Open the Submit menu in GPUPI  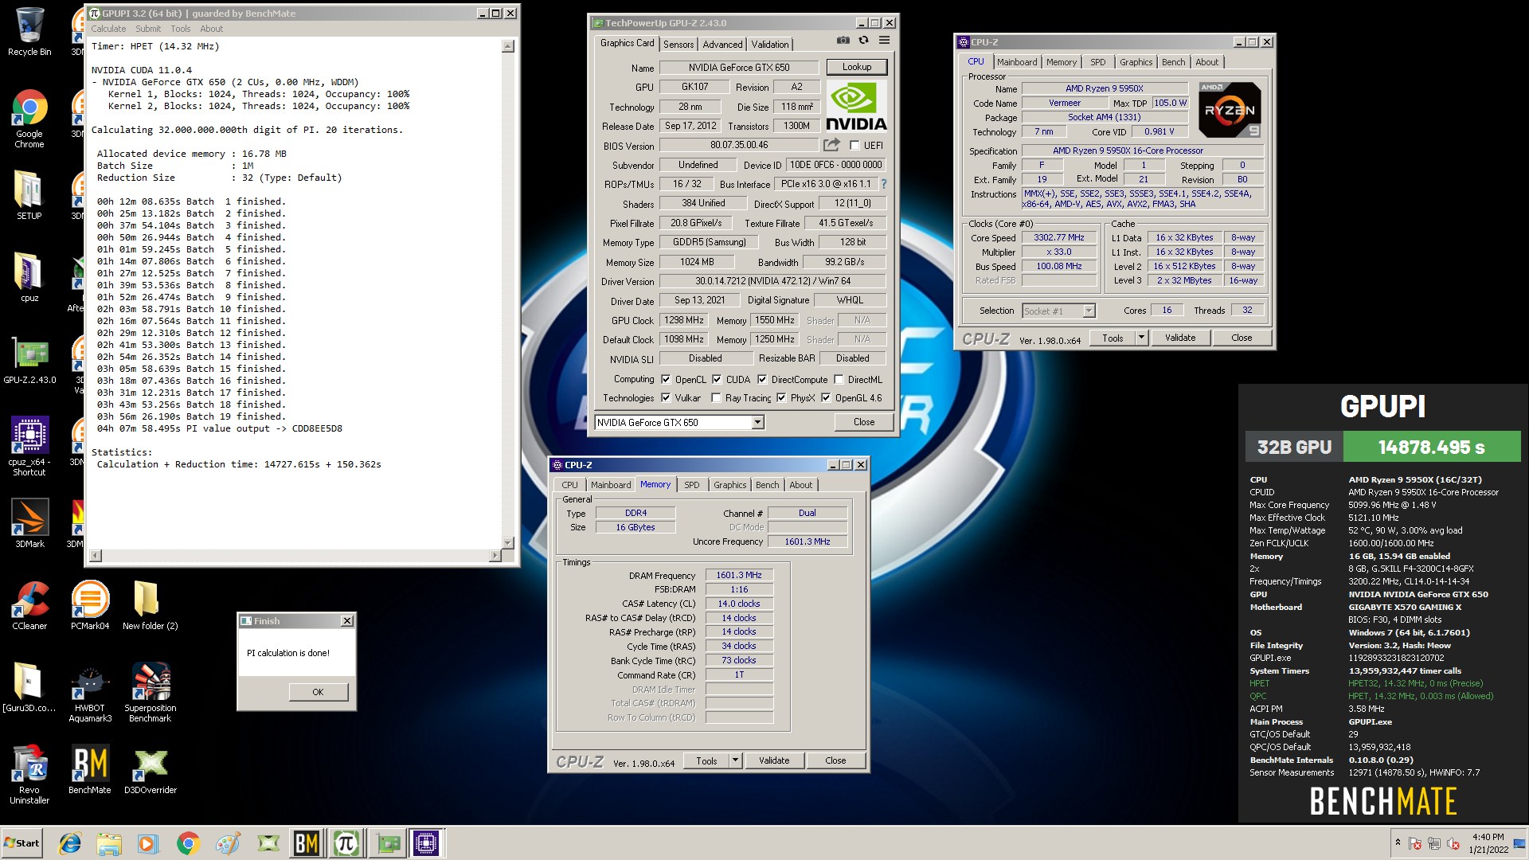pyautogui.click(x=148, y=29)
